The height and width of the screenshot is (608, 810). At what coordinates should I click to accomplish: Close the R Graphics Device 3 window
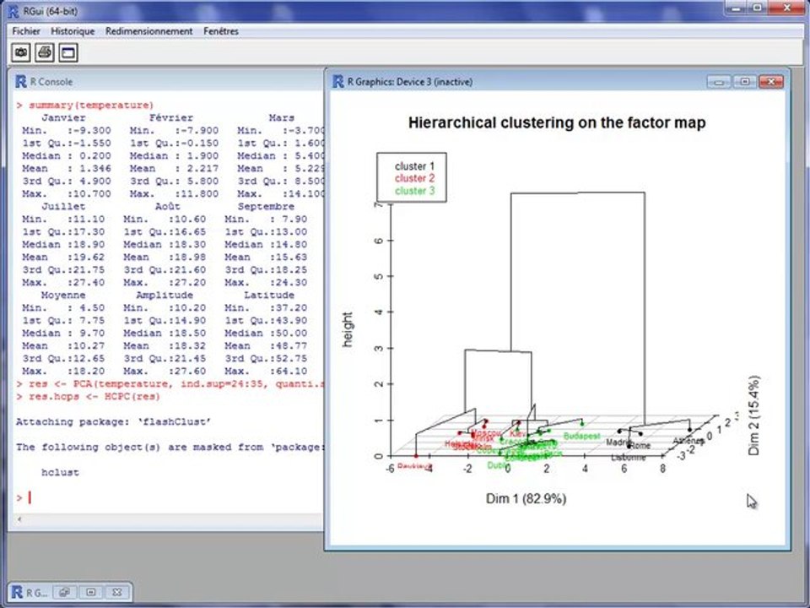771,82
